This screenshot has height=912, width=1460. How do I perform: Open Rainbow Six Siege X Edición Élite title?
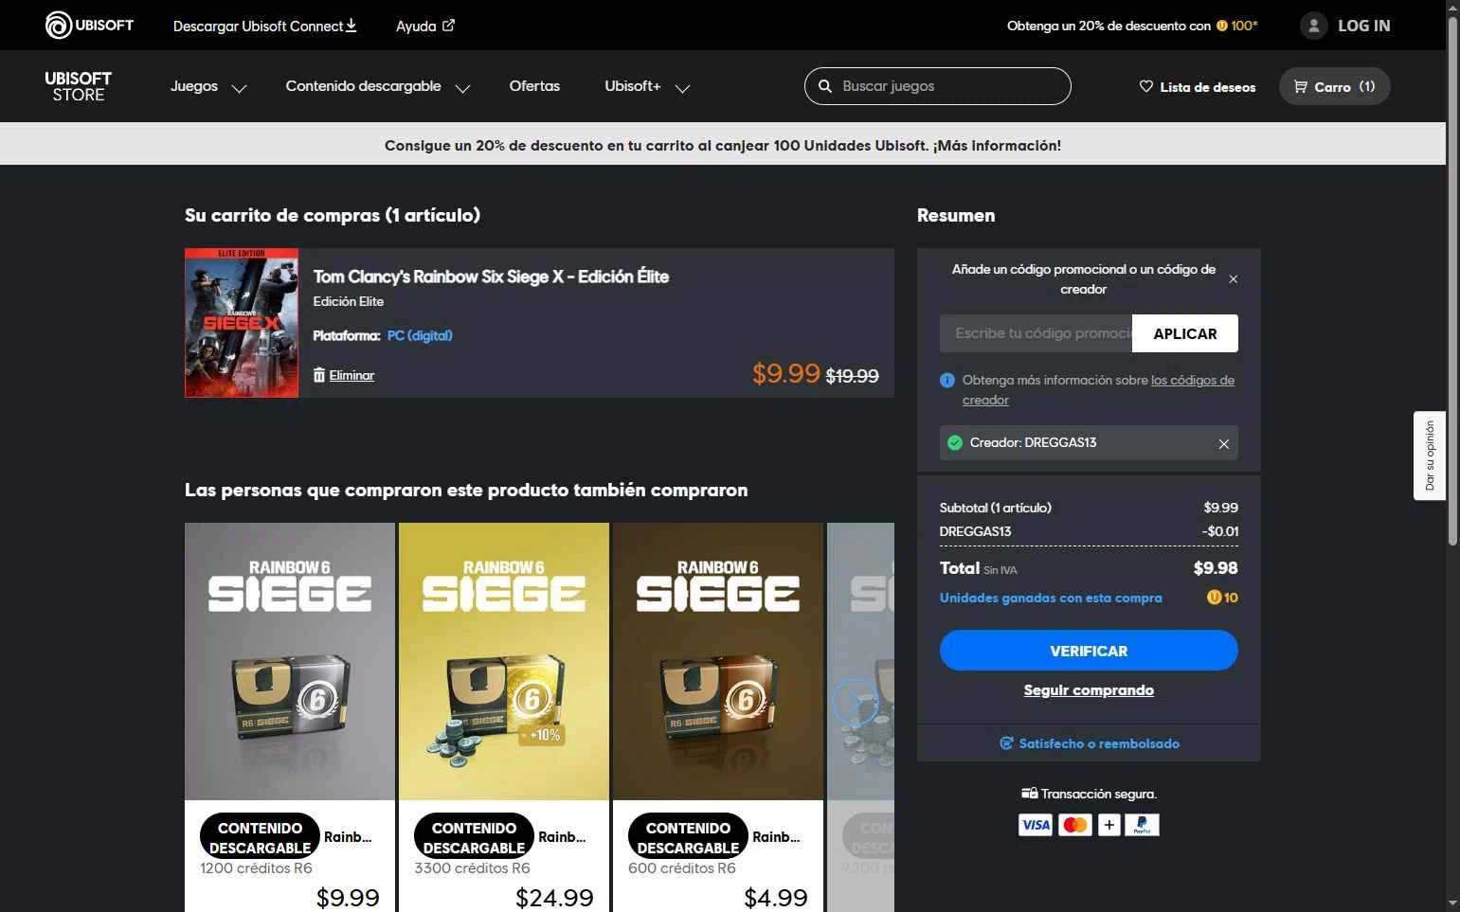click(x=491, y=277)
